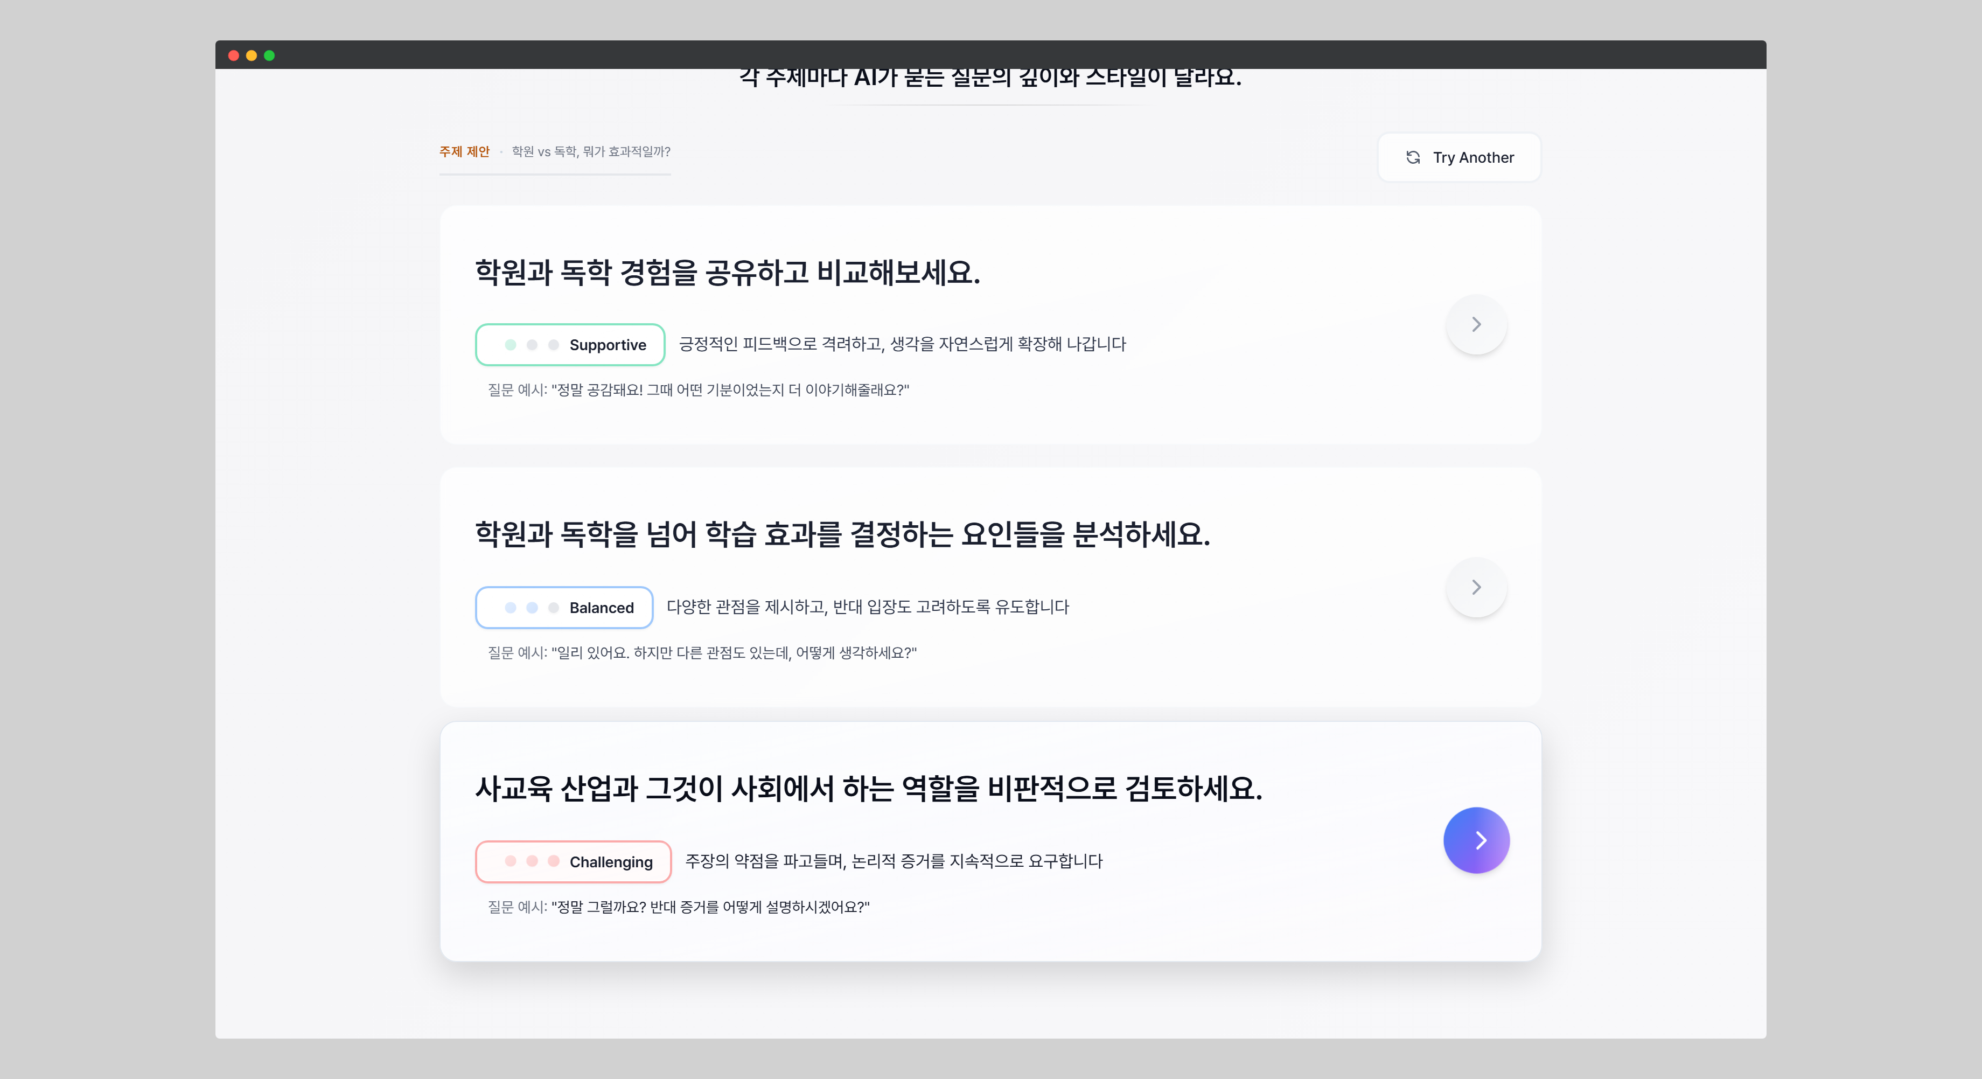Select the Supportive style badge
This screenshot has height=1079, width=1982.
tap(570, 345)
